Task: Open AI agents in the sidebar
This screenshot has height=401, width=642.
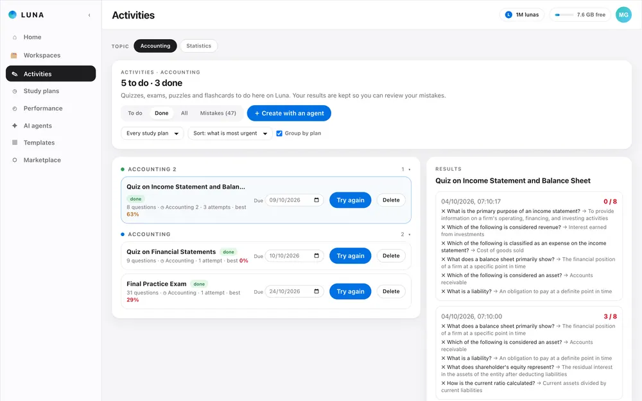Action: 51,126
